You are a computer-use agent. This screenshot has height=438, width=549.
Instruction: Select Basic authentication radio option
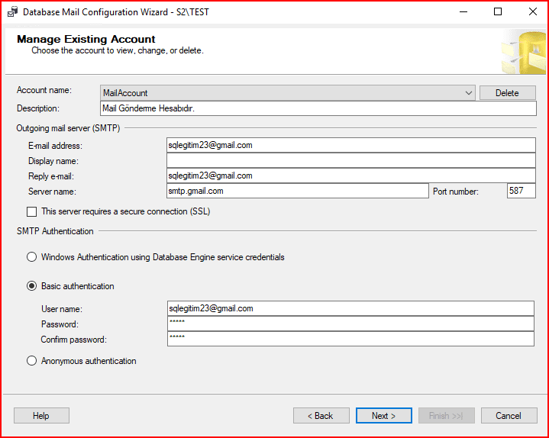click(32, 286)
